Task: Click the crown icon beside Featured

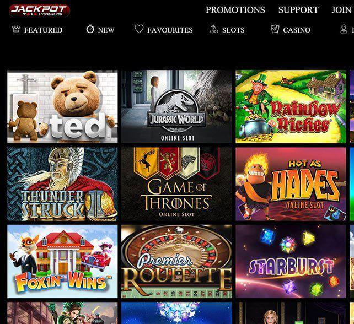Action: [16, 29]
